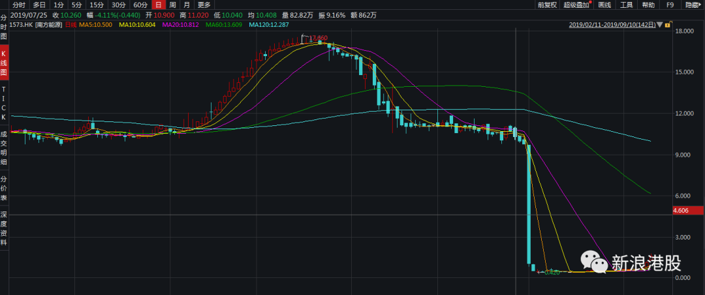Viewport: 705px width, 295px height.
Task: Select the 月 monthly K-line tab
Action: (187, 5)
